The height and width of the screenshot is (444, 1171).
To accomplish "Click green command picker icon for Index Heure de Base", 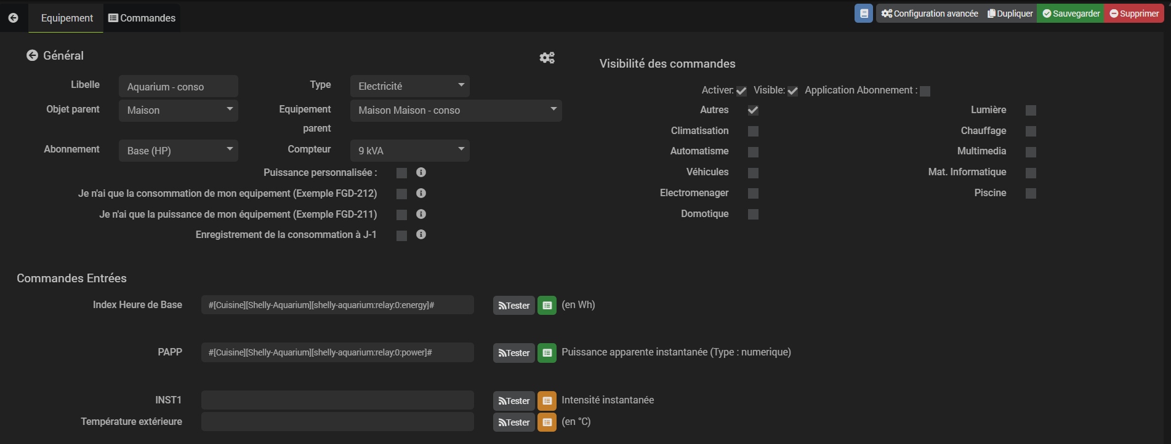I will coord(547,305).
